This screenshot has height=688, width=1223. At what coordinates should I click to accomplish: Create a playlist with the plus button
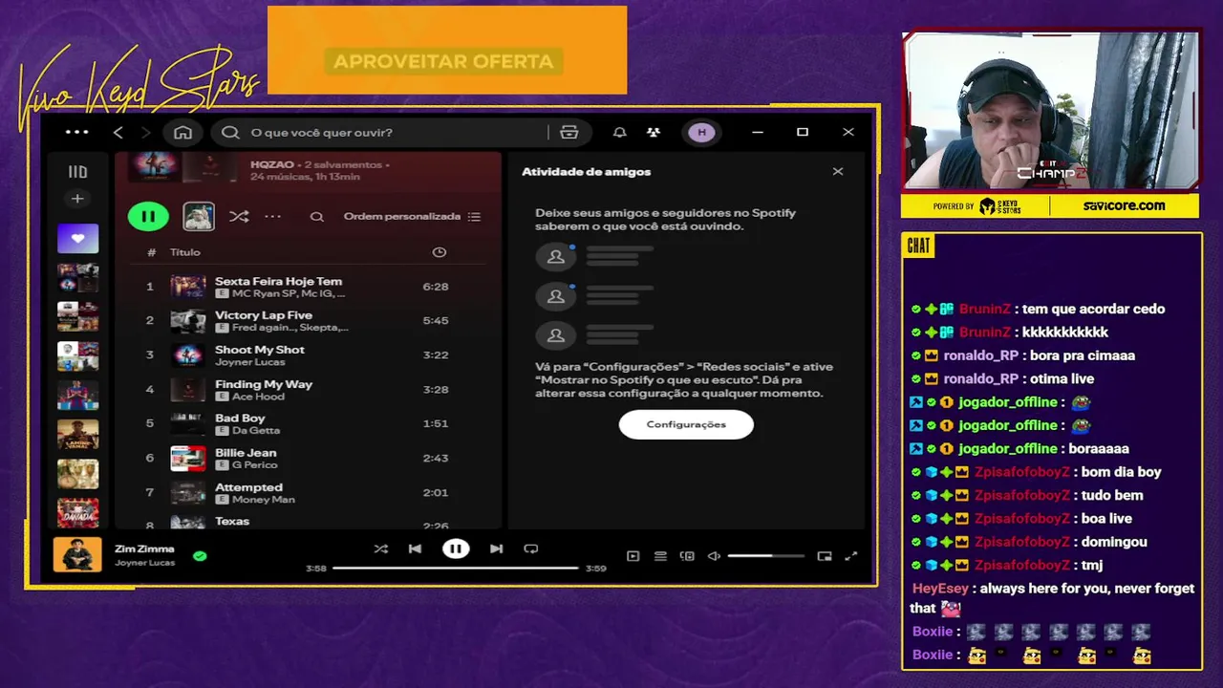(77, 199)
